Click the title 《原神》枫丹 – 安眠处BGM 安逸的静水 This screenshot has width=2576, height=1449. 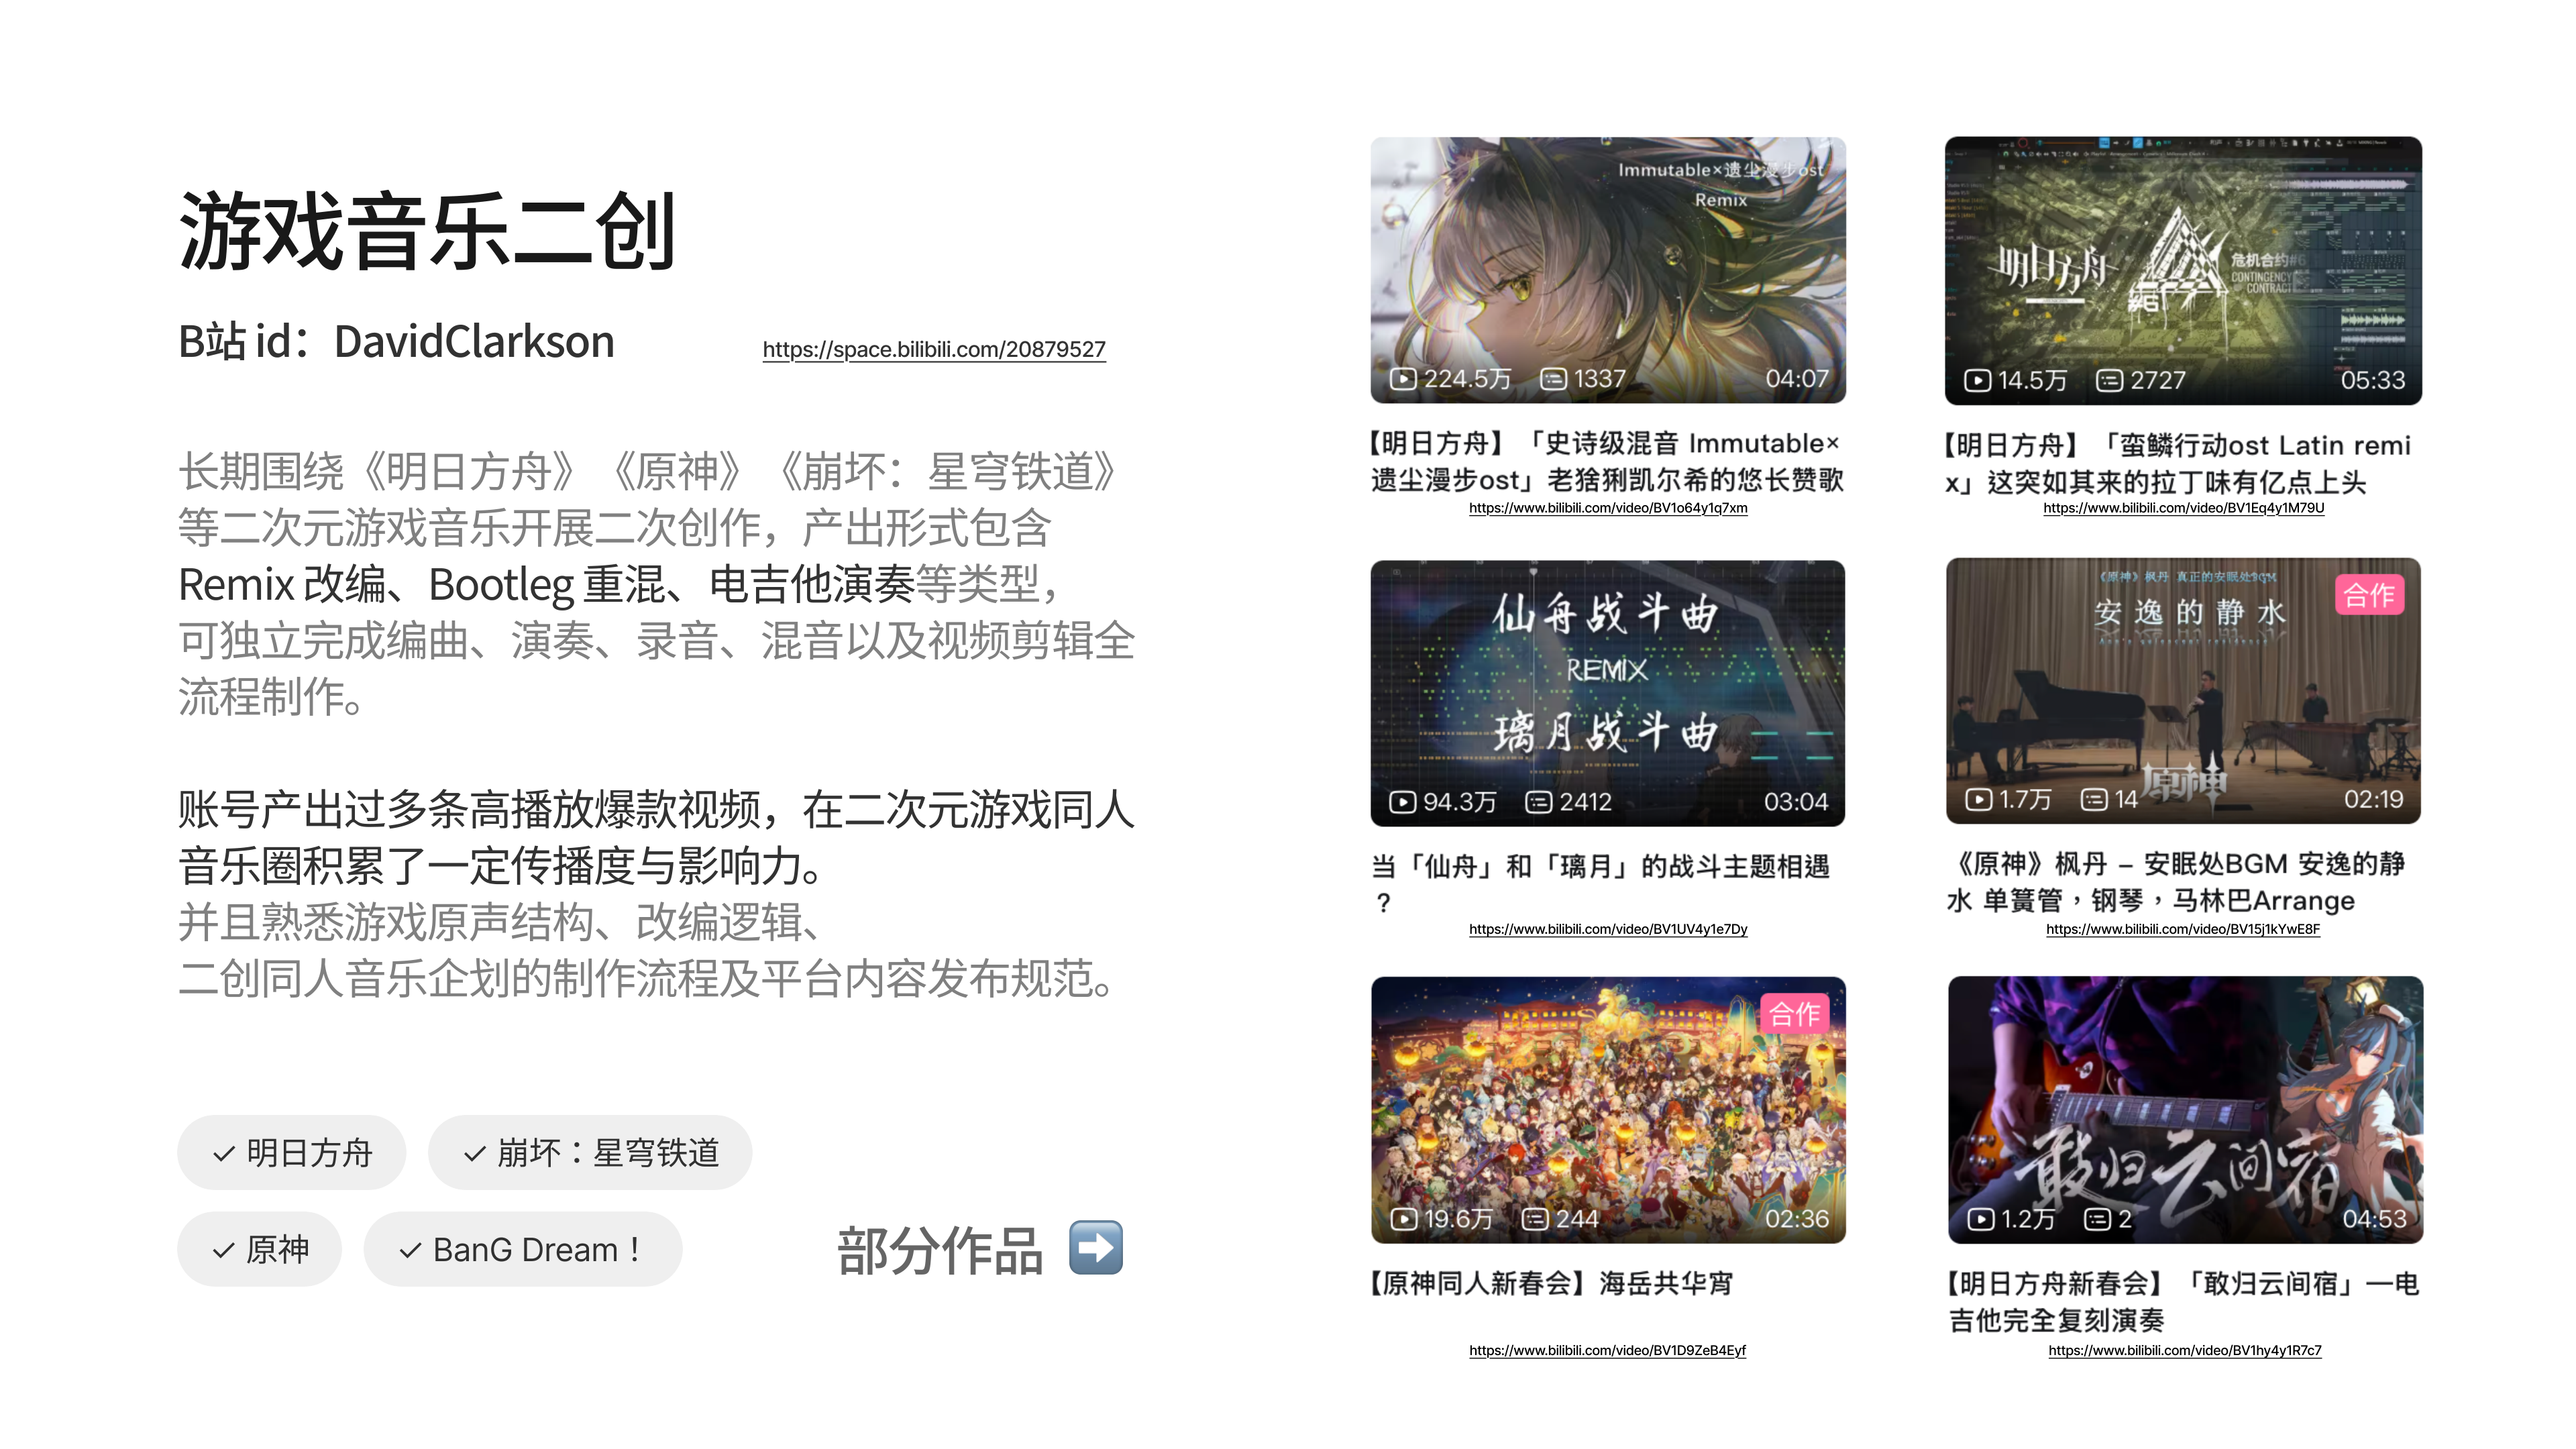[2175, 883]
